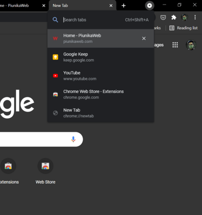Click the Ctrl+Shift+A shortcut hint
Screen dimensions: 202x215
pyautogui.click(x=137, y=20)
